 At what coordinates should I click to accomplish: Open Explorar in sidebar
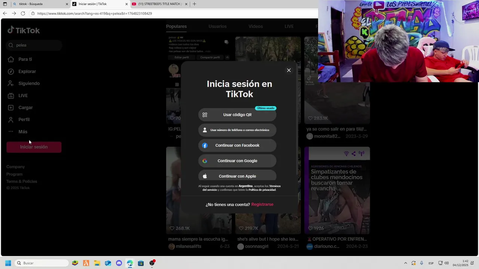[27, 71]
